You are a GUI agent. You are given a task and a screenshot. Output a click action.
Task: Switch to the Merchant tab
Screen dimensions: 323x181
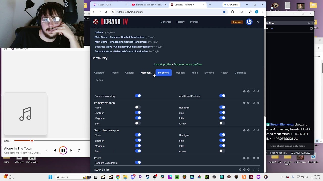coord(146,73)
